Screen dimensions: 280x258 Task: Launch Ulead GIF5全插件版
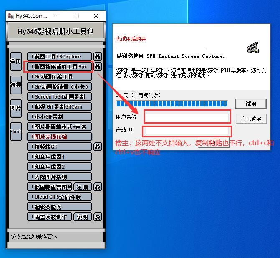(60, 197)
